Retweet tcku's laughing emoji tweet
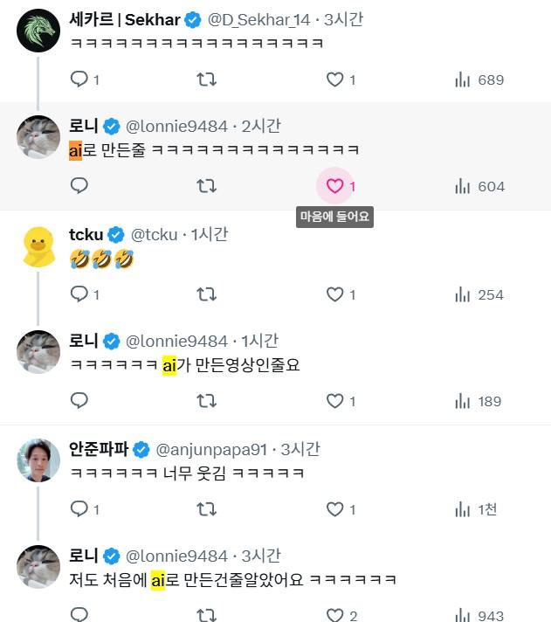The image size is (551, 622). tap(206, 294)
